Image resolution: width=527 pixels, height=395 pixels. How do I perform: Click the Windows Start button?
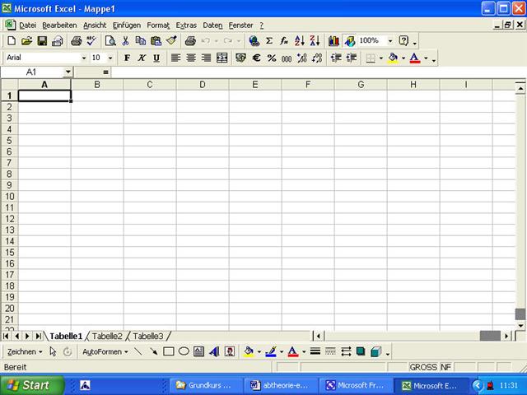tap(29, 384)
